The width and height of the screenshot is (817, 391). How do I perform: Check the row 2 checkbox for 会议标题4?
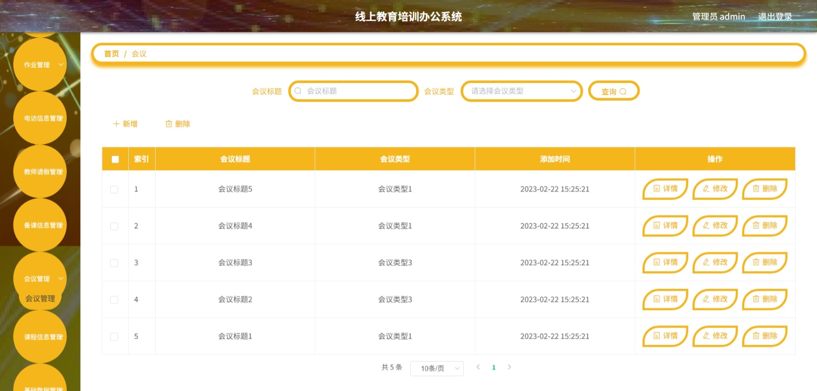(114, 226)
